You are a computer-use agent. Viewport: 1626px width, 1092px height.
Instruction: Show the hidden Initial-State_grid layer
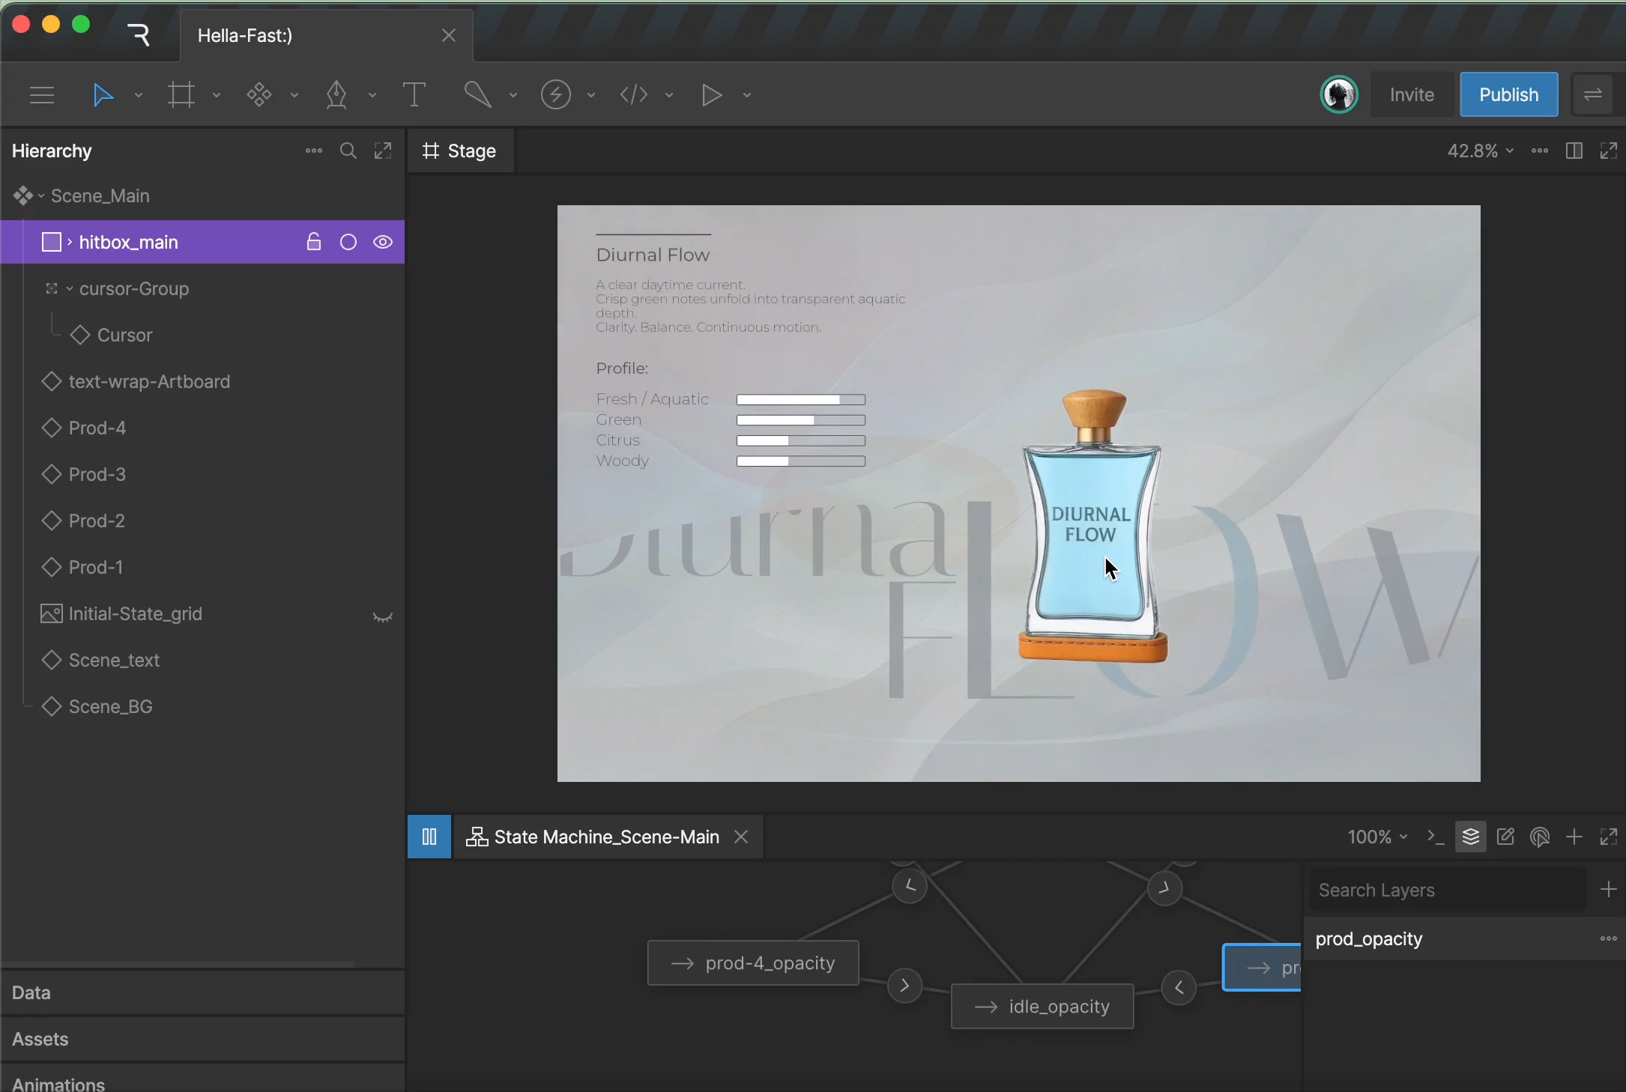[x=383, y=617]
